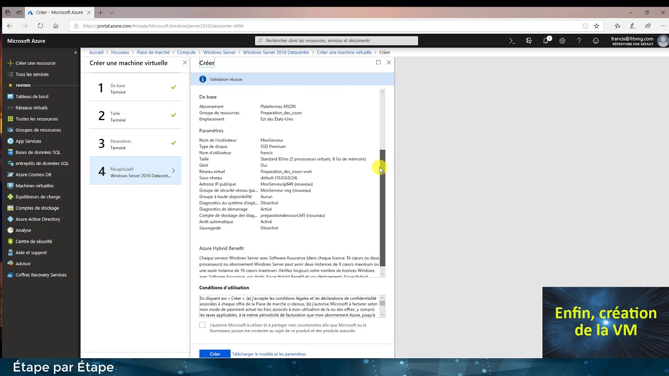
Task: Refresh the browser page
Action: [40, 26]
